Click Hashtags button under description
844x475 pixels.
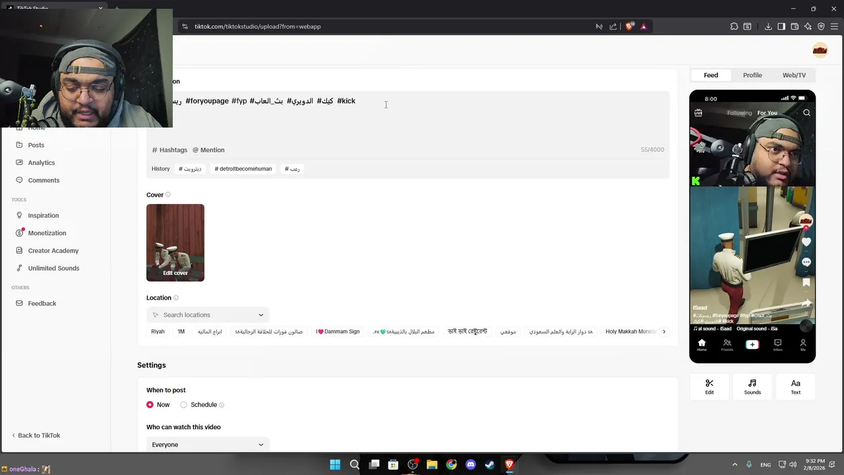[170, 150]
